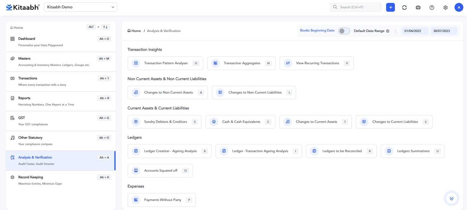467x210 pixels.
Task: Click the search input field
Action: [x=356, y=7]
